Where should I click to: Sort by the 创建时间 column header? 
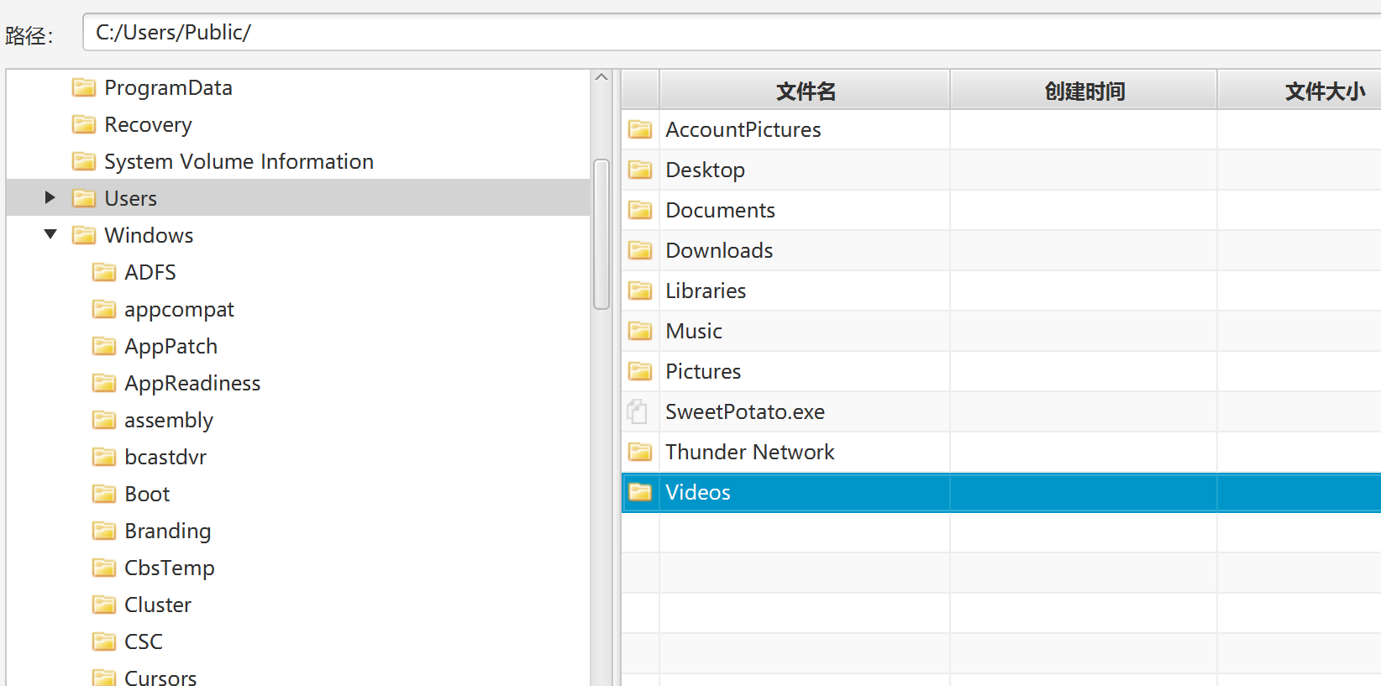[1084, 90]
